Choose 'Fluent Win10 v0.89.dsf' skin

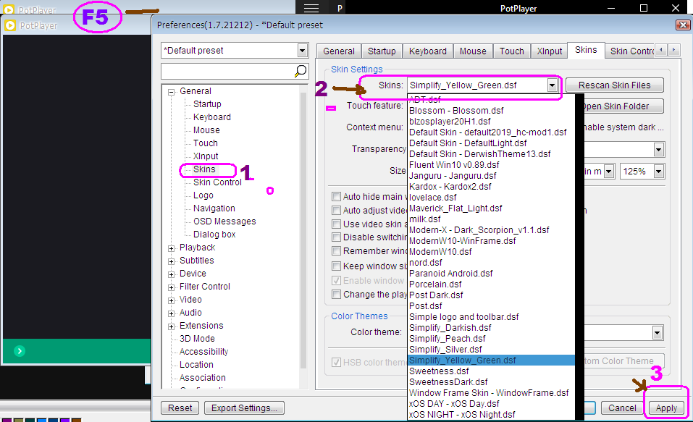[491, 165]
